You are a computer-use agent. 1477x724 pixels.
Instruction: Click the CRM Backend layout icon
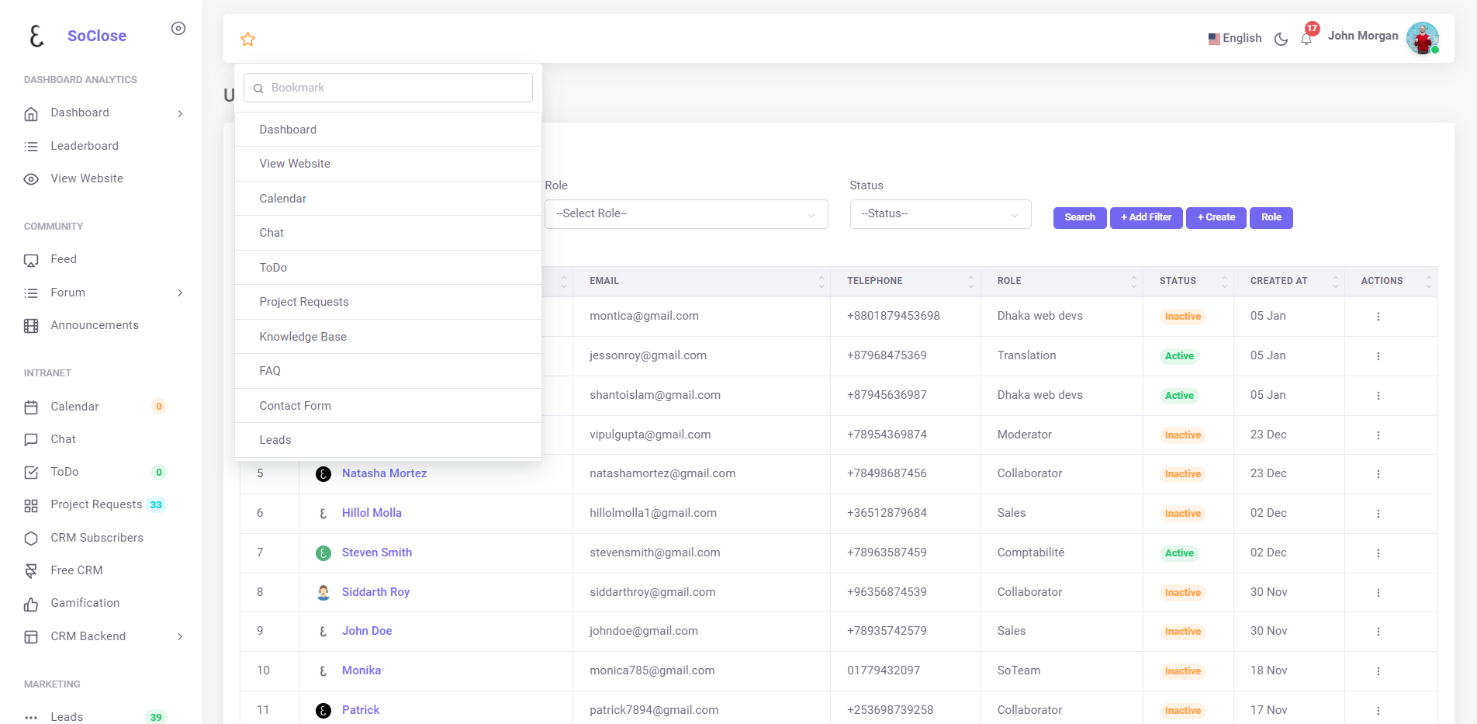coord(31,637)
